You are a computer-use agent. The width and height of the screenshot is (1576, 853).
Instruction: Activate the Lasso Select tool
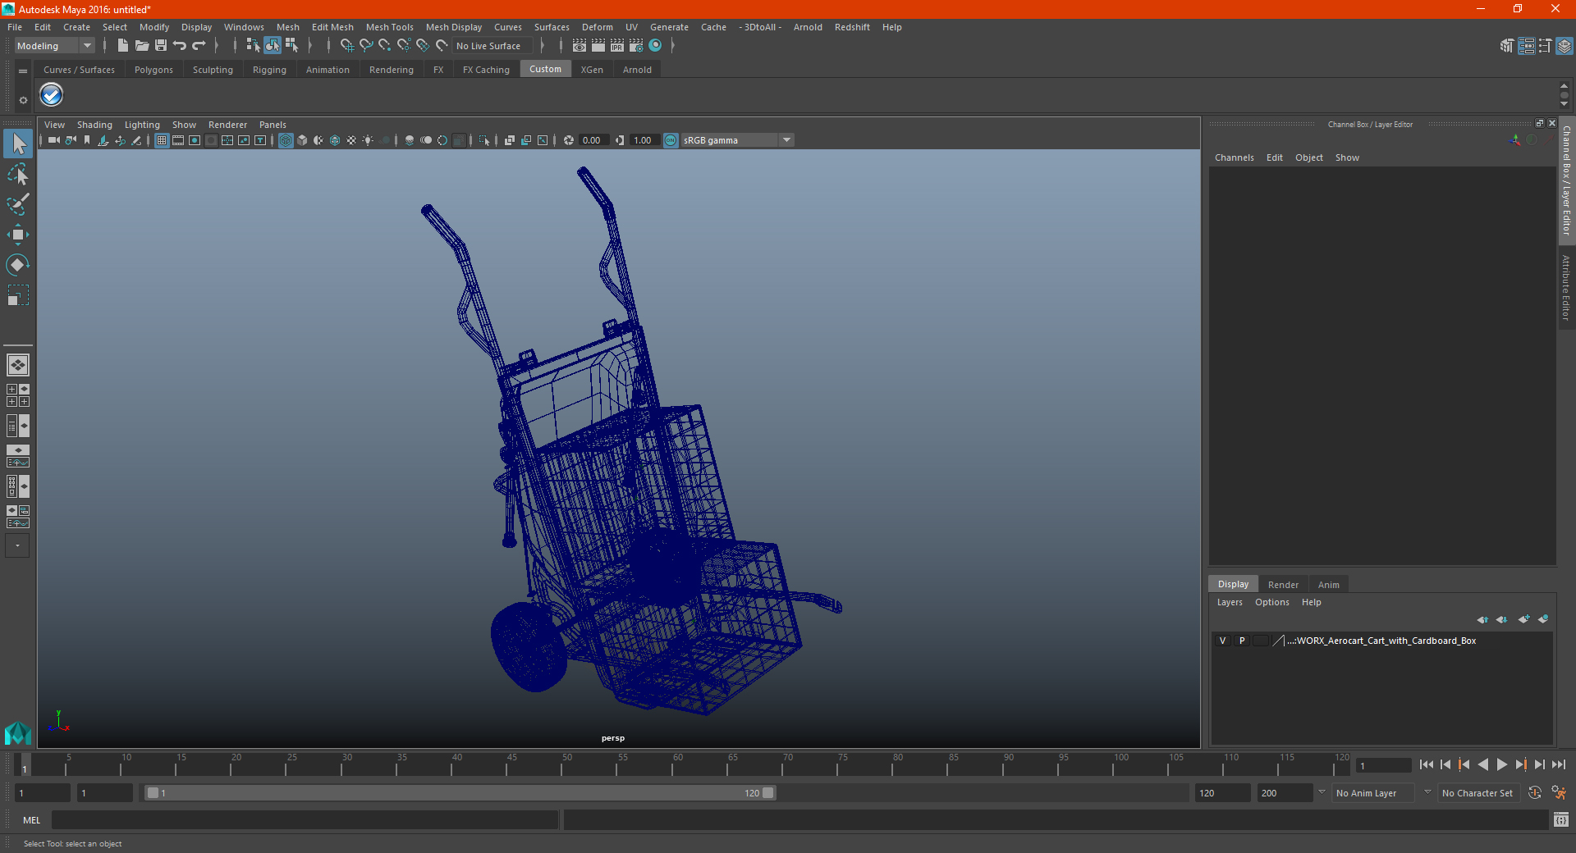18,174
